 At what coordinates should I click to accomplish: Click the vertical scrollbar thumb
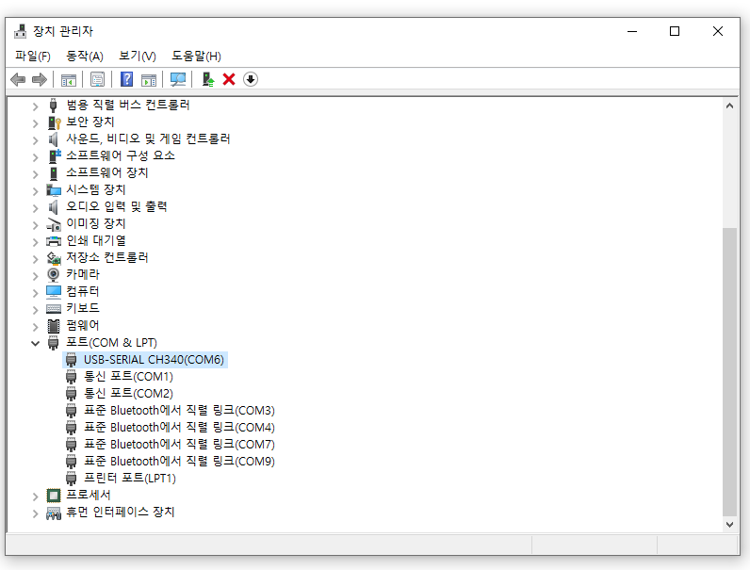pyautogui.click(x=729, y=372)
